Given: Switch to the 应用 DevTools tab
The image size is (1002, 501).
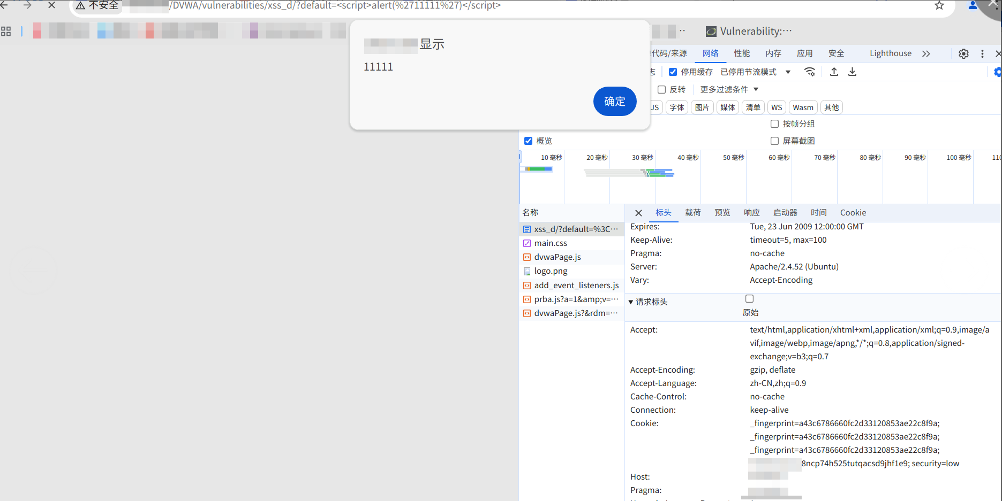Looking at the screenshot, I should click(x=805, y=53).
